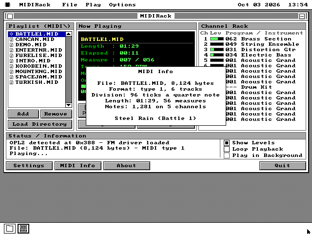The image size is (312, 234).
Task: Click the file icon beside ENTERTNR.MID
Action: tap(11, 50)
